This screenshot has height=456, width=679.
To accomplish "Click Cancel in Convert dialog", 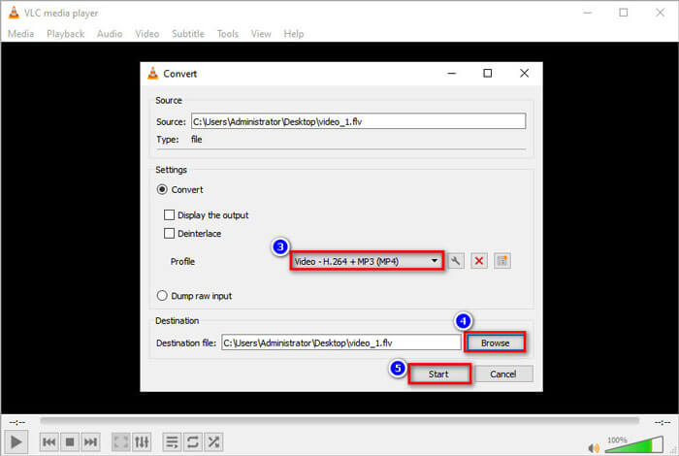I will pos(503,375).
